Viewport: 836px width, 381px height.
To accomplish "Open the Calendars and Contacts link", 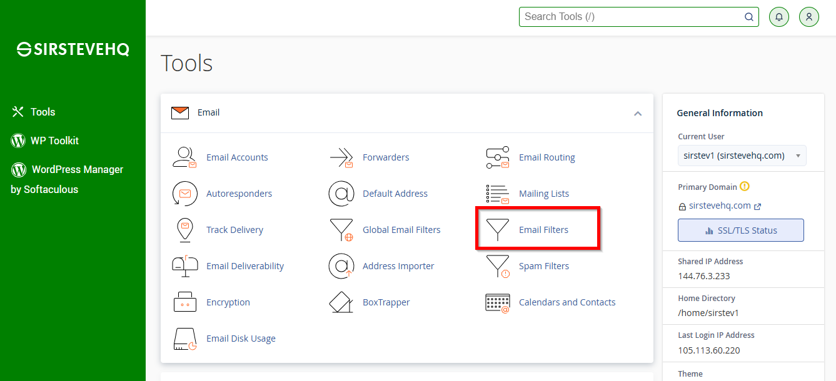I will 567,302.
